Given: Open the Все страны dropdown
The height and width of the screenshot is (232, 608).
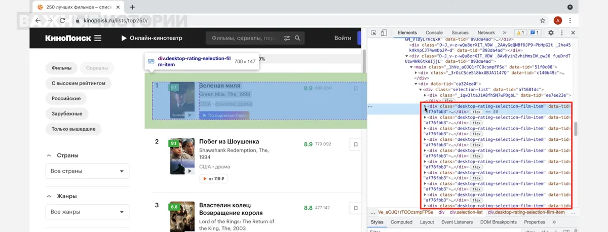Looking at the screenshot, I should 87,171.
